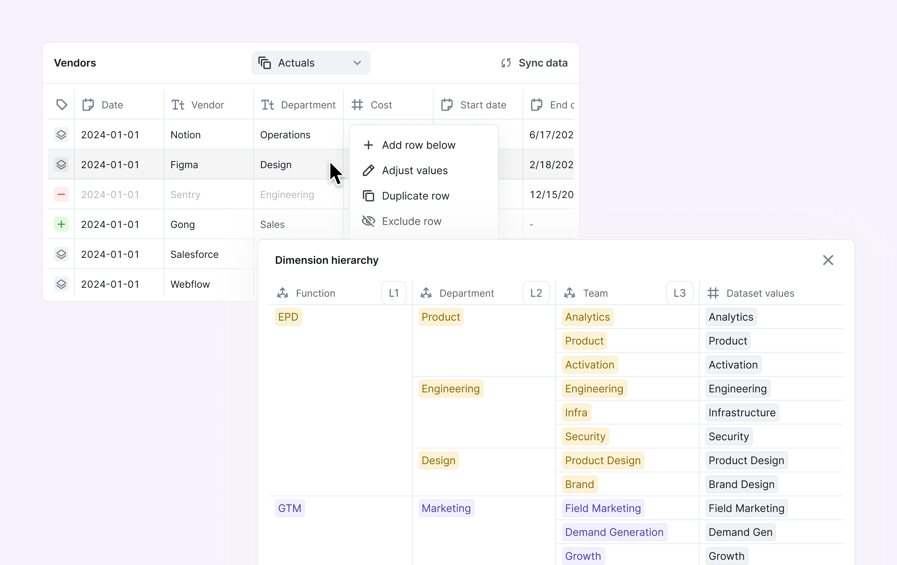This screenshot has width=897, height=565.
Task: Click the green plus icon on Gong row
Action: [x=61, y=224]
